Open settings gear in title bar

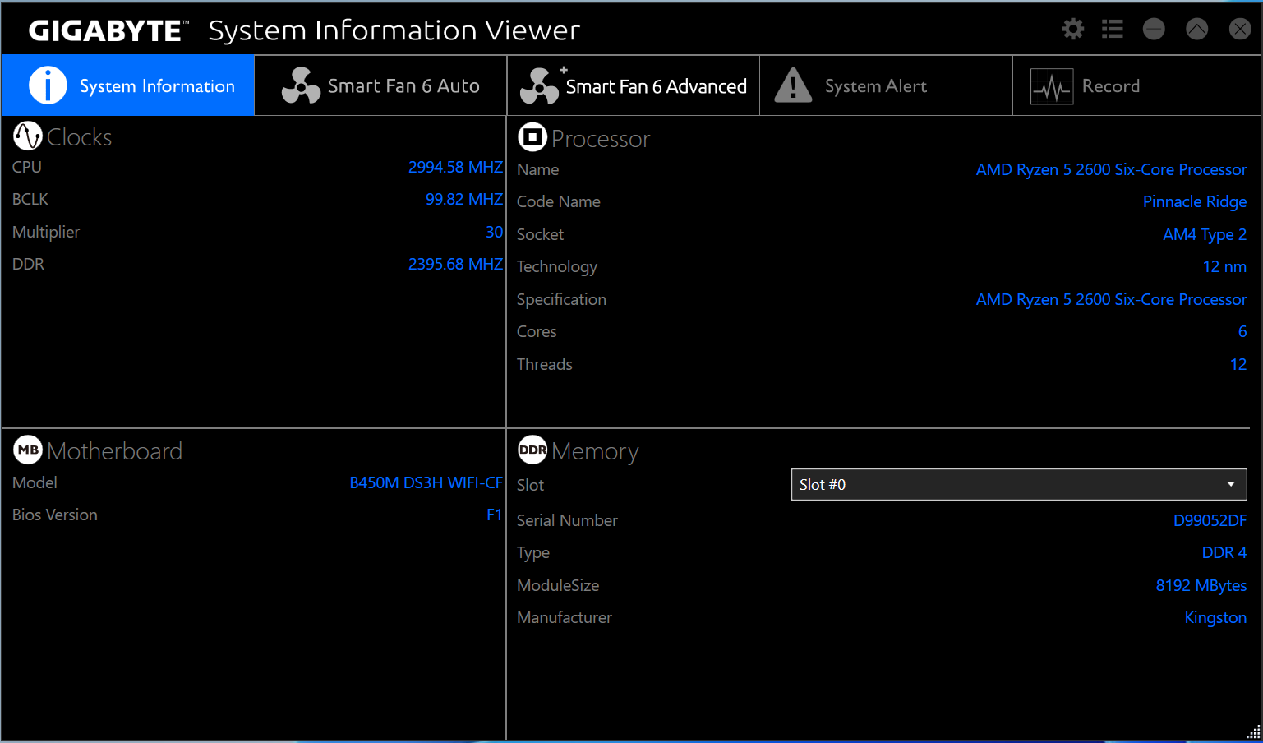tap(1072, 30)
